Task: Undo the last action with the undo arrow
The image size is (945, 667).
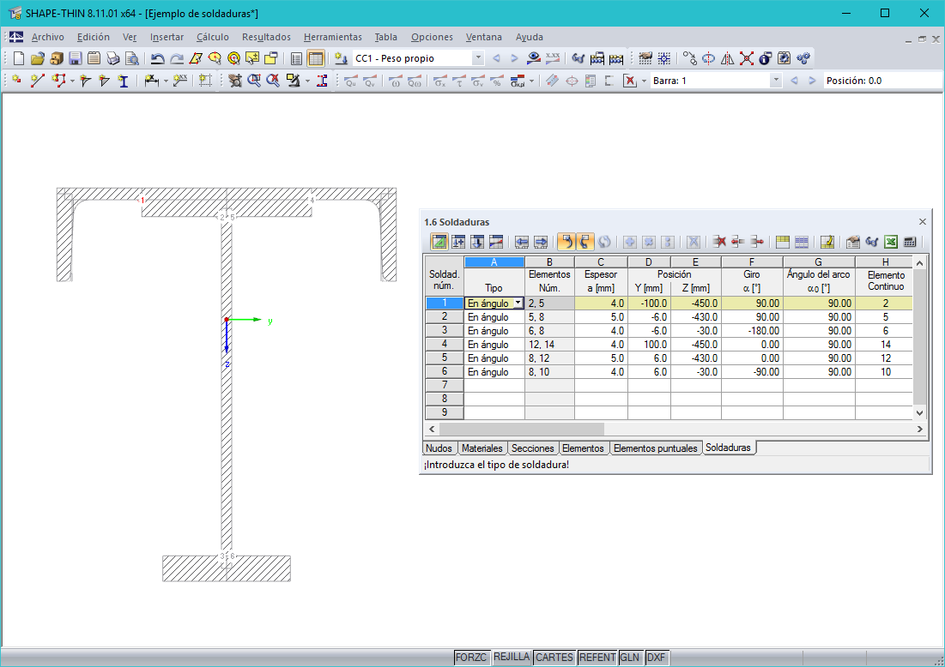Action: pos(158,58)
